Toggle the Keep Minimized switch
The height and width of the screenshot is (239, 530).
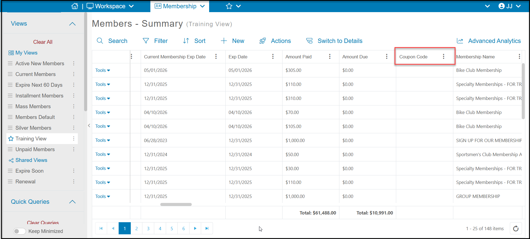19,231
